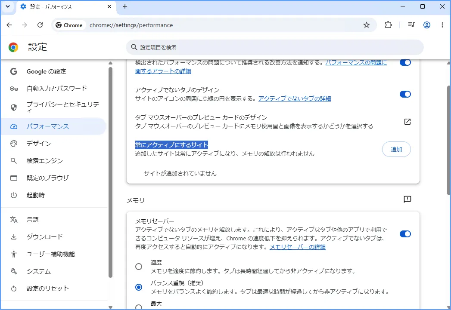Click the Google G icon in sidebar
The height and width of the screenshot is (310, 451).
(13, 71)
